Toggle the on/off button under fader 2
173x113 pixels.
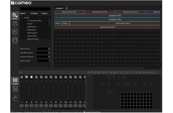coord(27,106)
